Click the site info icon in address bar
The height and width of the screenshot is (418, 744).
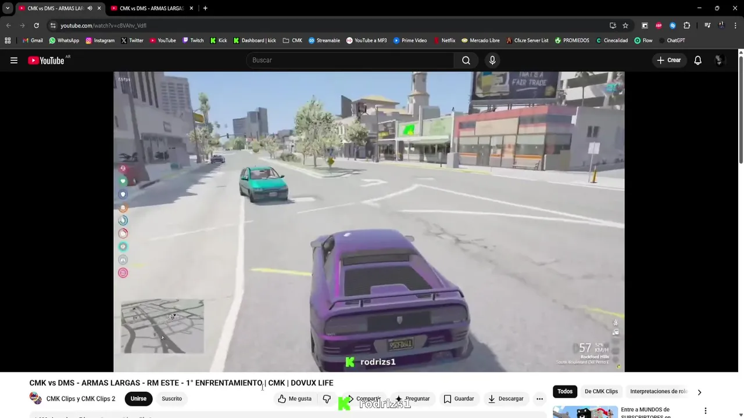[x=53, y=26]
